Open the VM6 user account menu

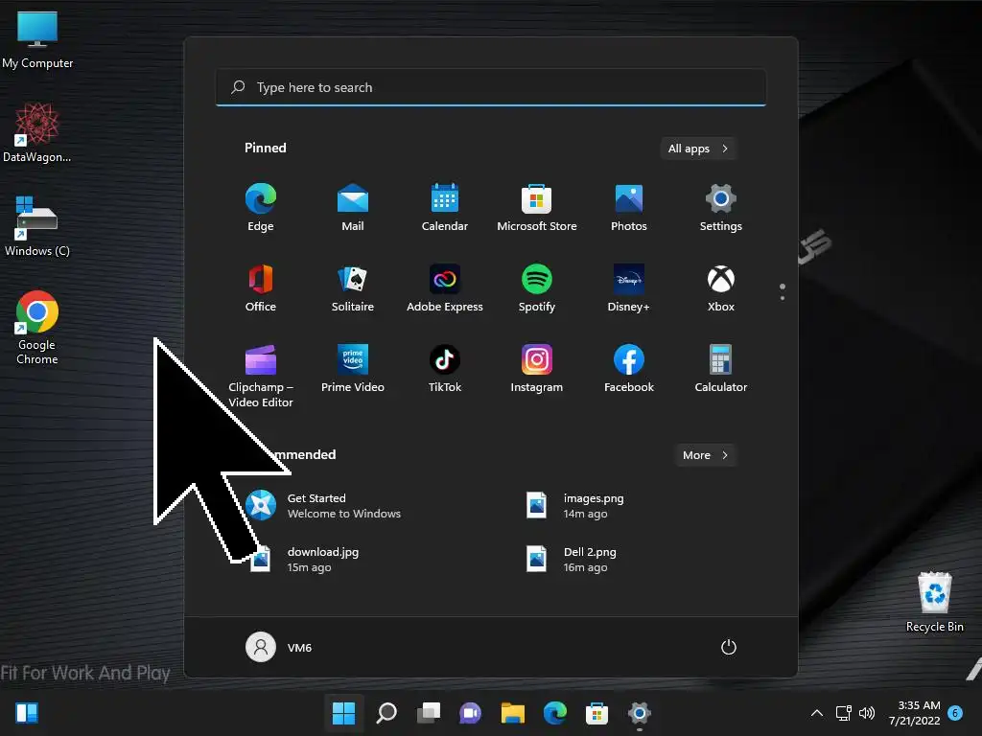tap(279, 647)
